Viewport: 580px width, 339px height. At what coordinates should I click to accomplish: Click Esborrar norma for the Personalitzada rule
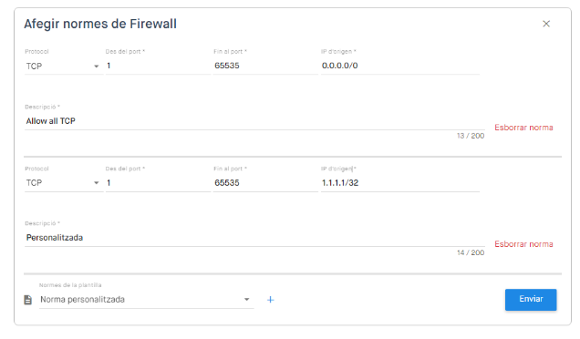pyautogui.click(x=523, y=244)
